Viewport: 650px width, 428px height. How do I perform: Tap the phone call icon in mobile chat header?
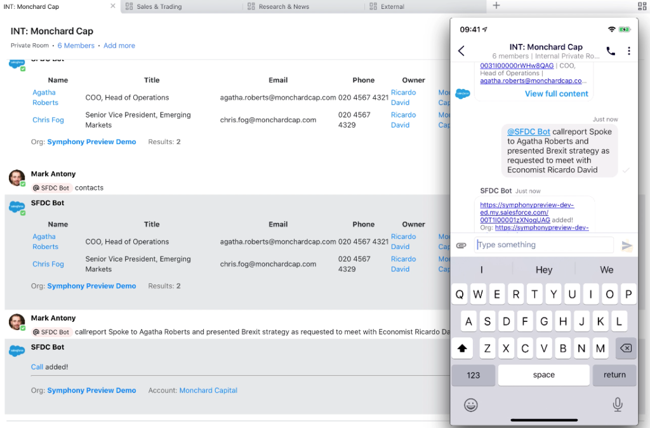(611, 51)
